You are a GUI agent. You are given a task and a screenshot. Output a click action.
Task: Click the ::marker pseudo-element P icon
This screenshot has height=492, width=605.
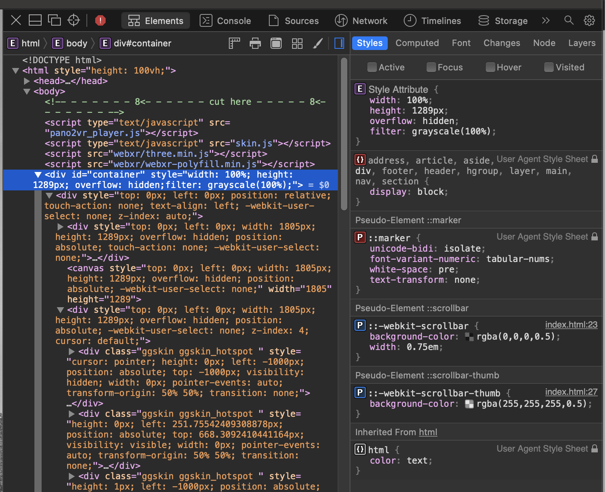360,237
